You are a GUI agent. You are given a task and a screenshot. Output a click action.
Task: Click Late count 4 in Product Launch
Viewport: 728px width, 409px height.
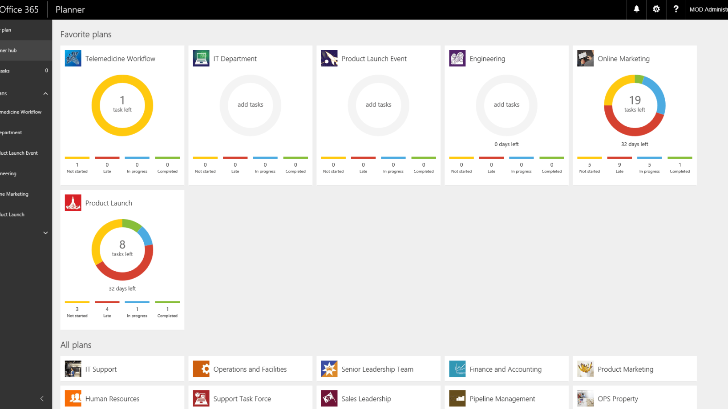tap(107, 309)
